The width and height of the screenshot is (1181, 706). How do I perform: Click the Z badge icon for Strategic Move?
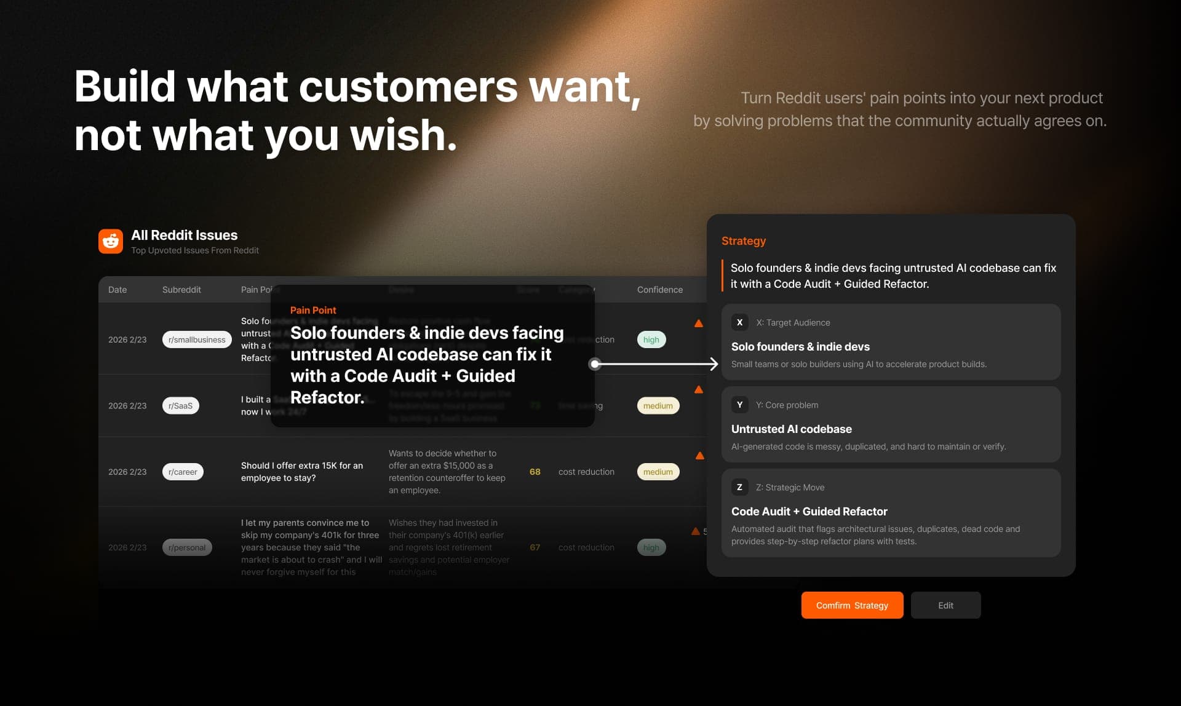(739, 487)
